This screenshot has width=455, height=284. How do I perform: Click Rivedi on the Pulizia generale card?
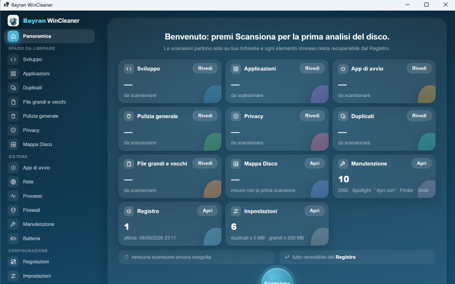[205, 116]
